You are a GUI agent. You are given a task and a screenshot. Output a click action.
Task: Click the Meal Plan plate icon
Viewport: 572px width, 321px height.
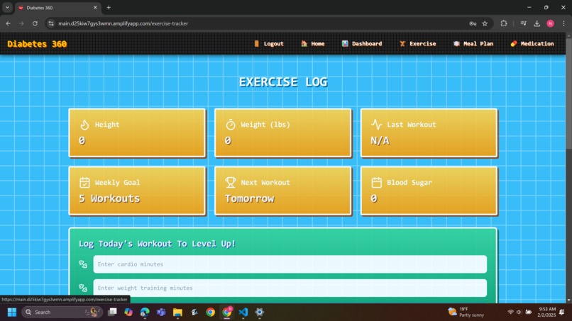point(456,44)
